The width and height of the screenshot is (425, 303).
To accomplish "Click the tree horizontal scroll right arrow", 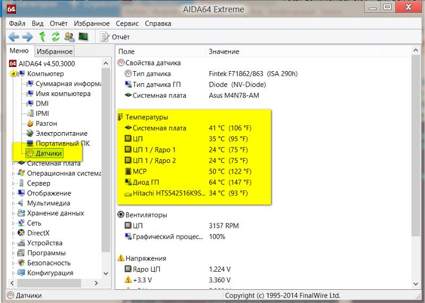I will click(96, 283).
